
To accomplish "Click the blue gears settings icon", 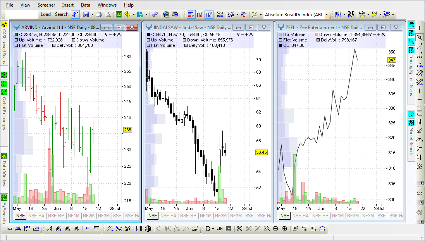I will pos(155,14).
